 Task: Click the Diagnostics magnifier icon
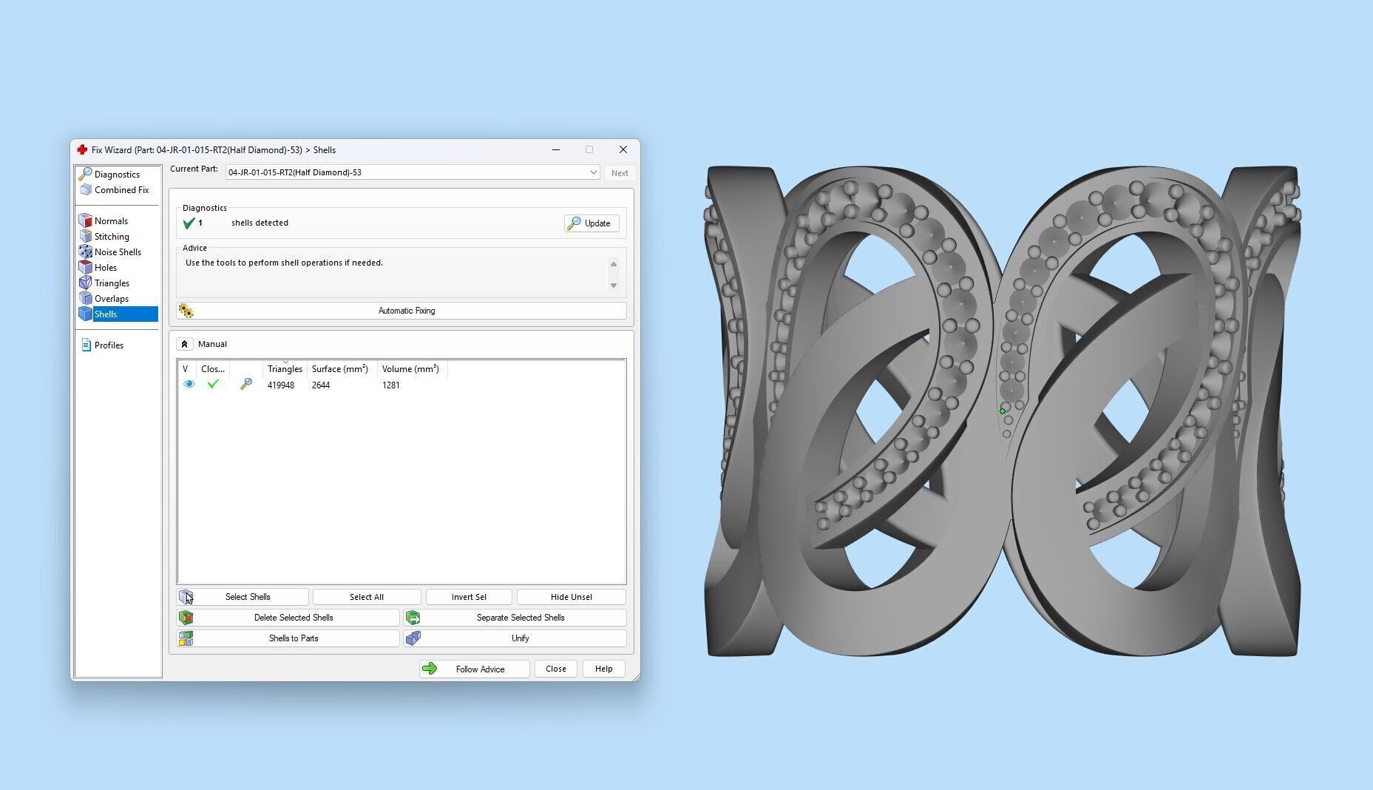click(85, 174)
